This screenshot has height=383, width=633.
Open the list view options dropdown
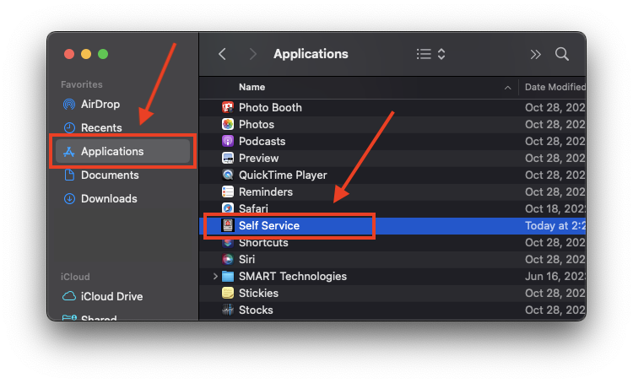coord(430,54)
